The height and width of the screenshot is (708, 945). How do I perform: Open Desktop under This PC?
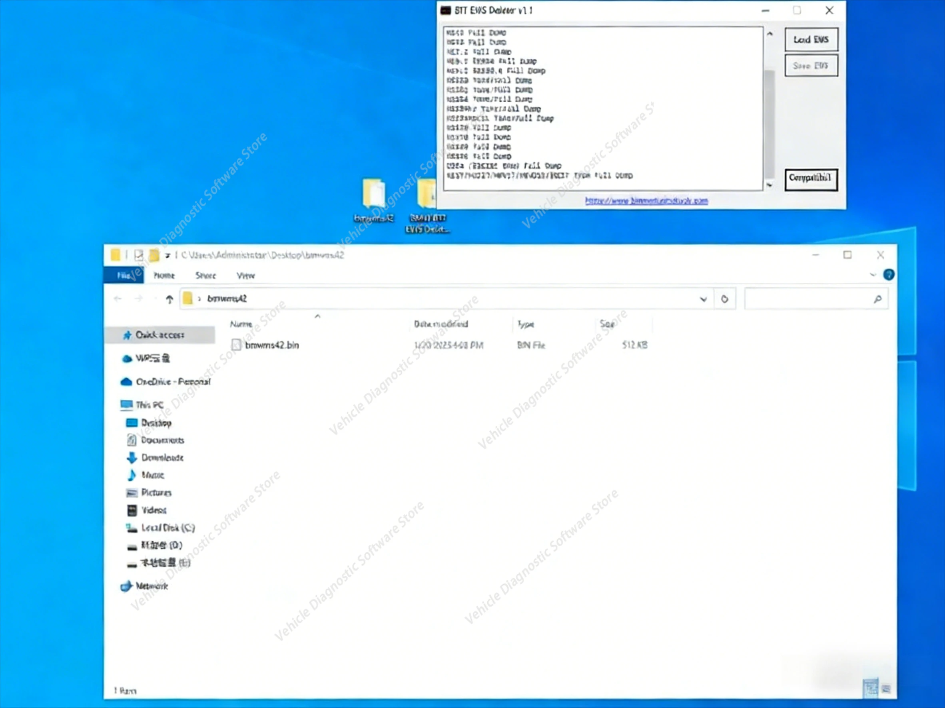pyautogui.click(x=150, y=423)
